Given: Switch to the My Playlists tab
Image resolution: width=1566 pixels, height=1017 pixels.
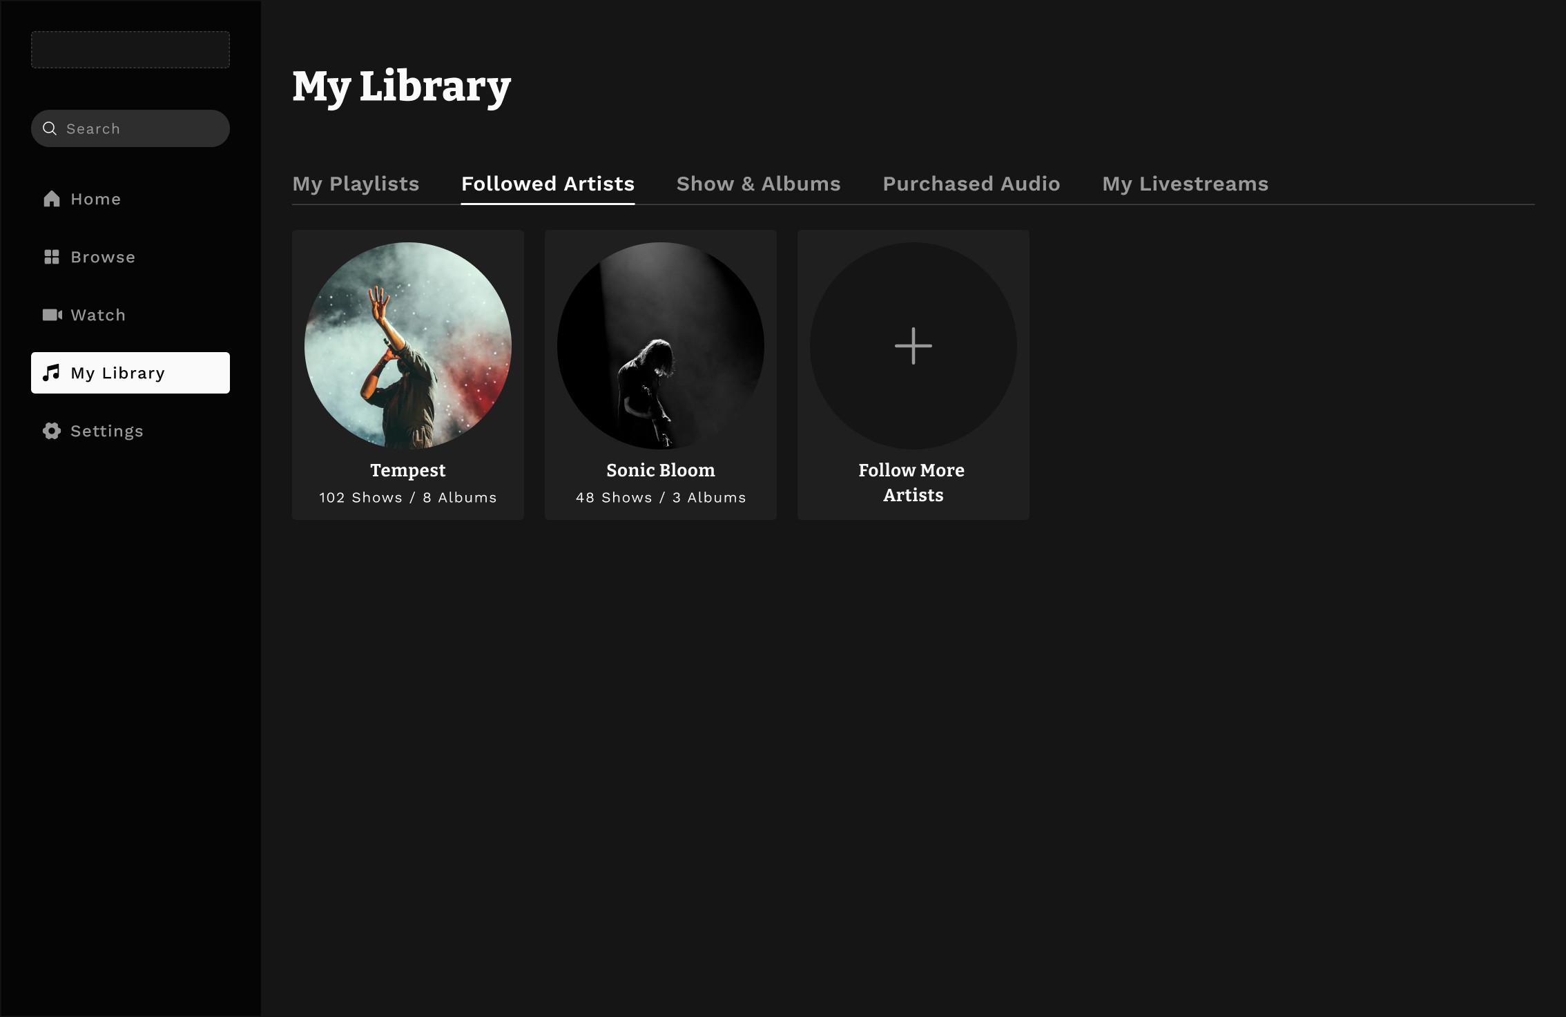Looking at the screenshot, I should [356, 184].
